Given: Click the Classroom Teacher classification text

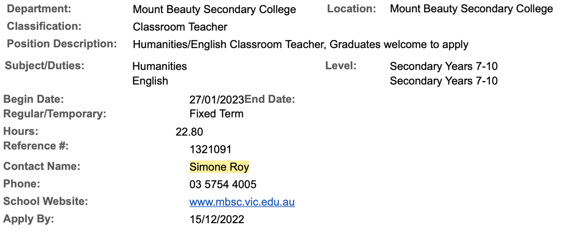Looking at the screenshot, I should (x=180, y=27).
